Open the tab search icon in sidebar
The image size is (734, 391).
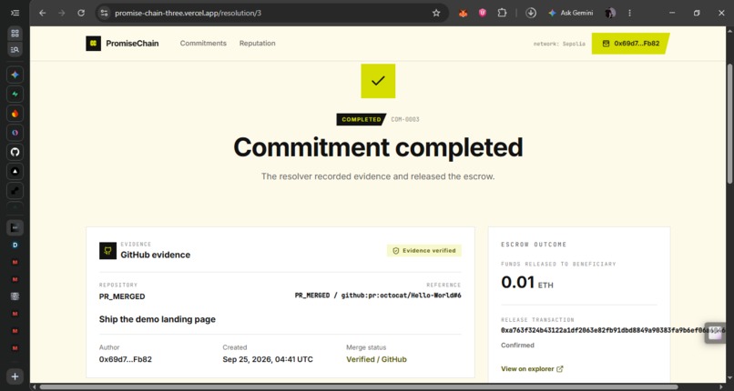coord(15,49)
